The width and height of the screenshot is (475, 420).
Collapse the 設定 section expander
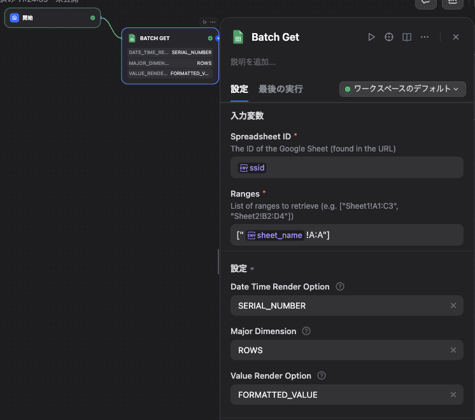click(x=252, y=269)
